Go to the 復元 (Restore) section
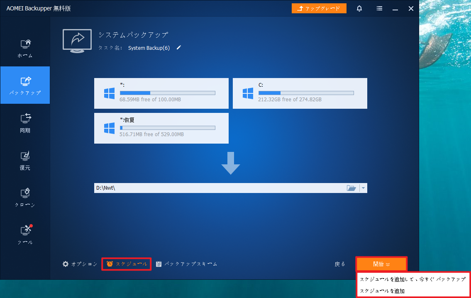Image resolution: width=471 pixels, height=298 pixels. [x=25, y=160]
